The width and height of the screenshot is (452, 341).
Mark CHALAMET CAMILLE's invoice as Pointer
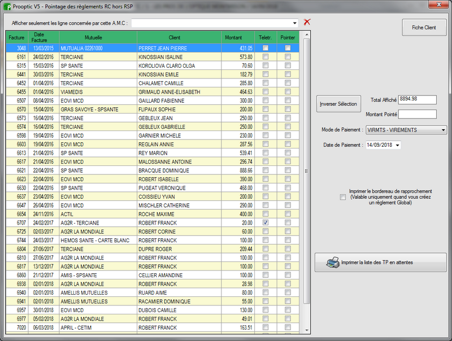[288, 83]
